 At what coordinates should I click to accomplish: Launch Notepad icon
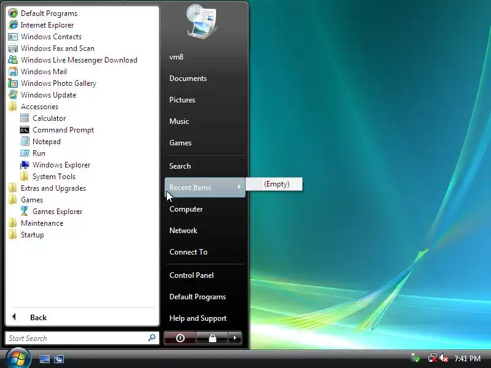[x=25, y=142]
